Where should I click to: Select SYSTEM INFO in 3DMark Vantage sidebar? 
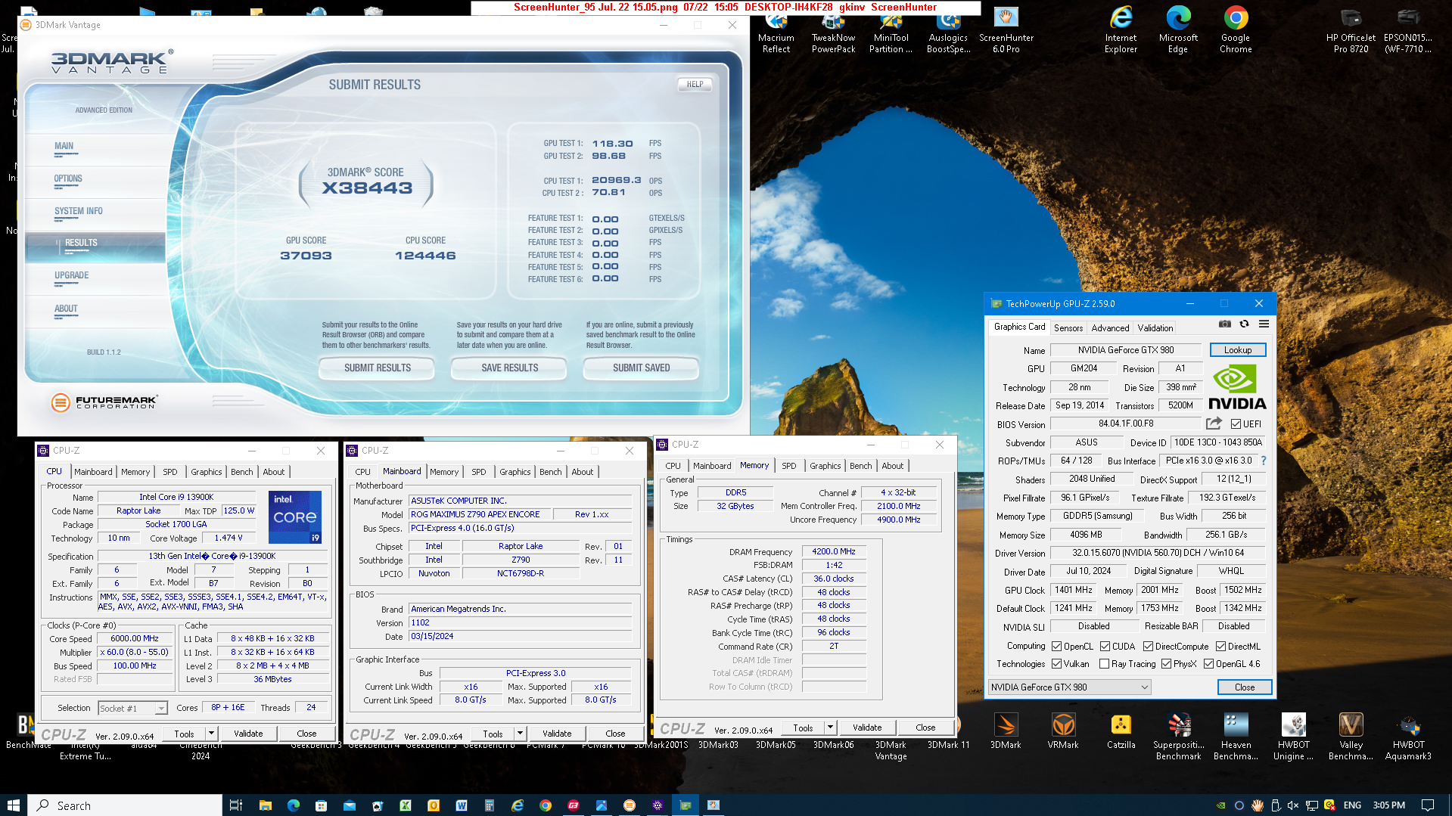tap(78, 212)
